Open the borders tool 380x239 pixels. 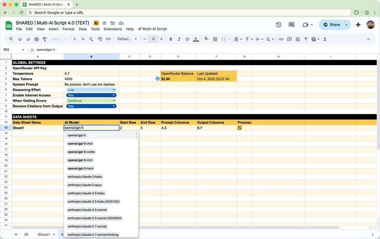pos(215,39)
